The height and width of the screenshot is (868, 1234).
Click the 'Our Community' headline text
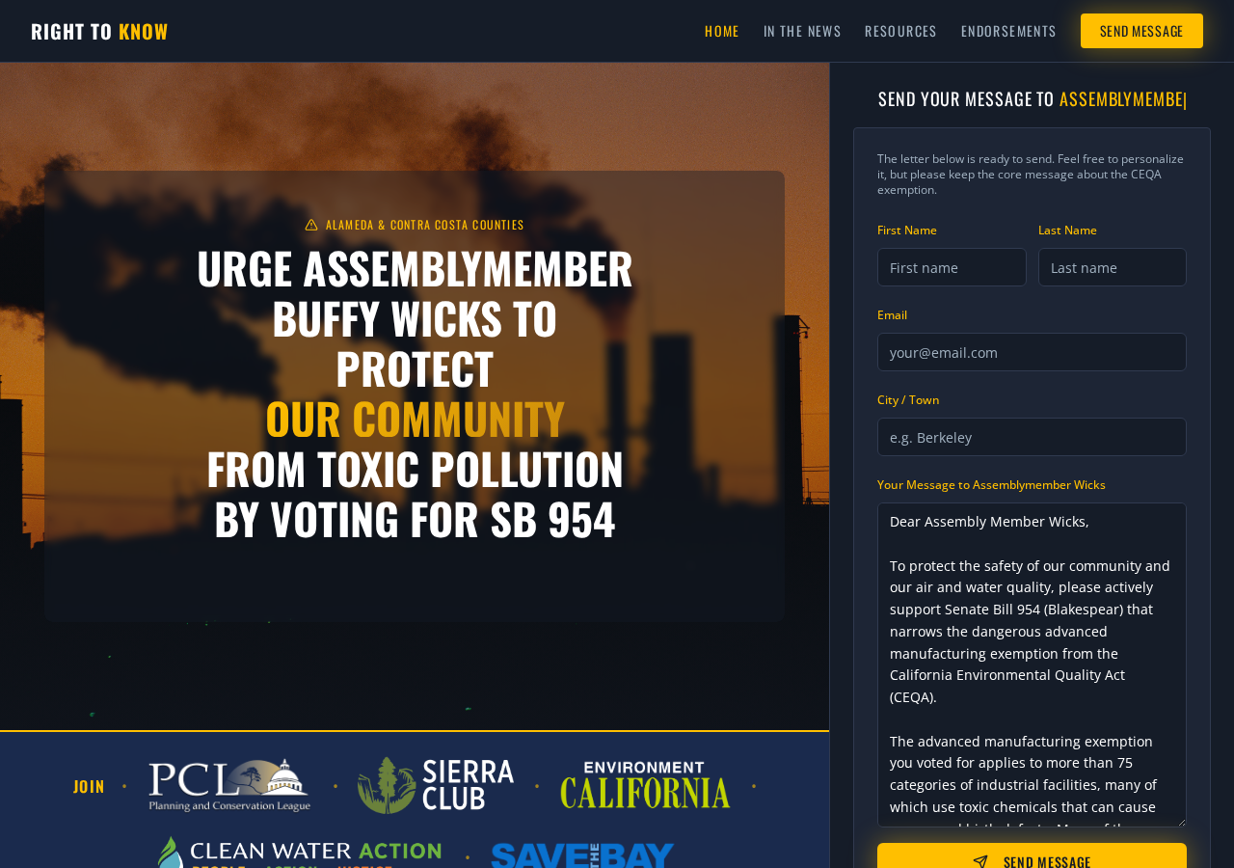pos(415,419)
